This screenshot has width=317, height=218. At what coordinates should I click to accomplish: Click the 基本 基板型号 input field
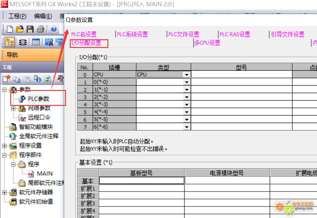142,181
